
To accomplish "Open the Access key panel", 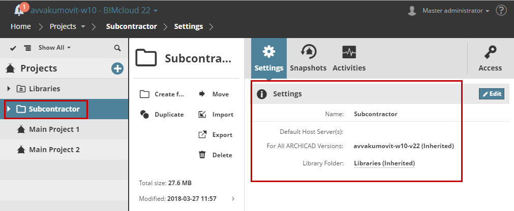I will [x=490, y=58].
